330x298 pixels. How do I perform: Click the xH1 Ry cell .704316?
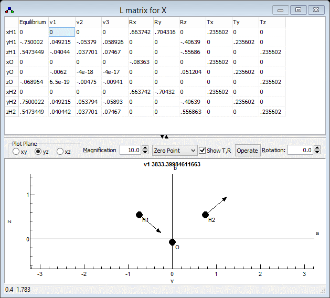(x=166, y=32)
